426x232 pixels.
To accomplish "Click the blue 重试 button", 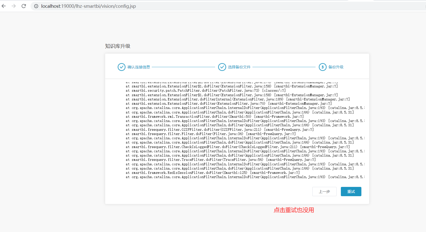I will (351, 191).
